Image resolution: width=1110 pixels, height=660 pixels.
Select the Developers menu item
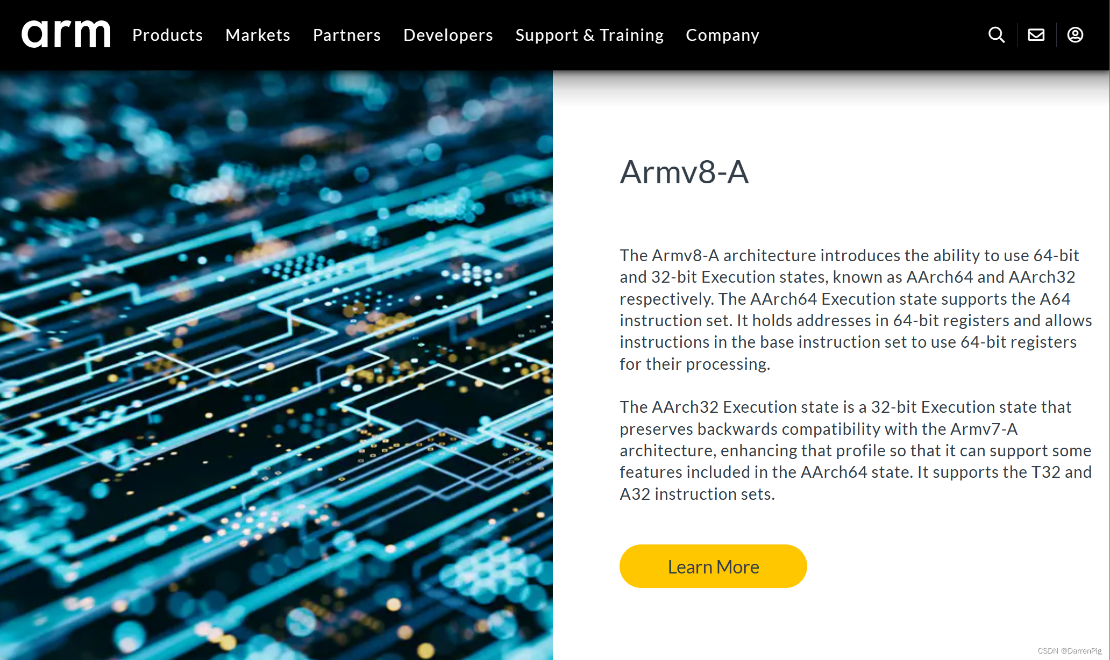pos(448,34)
